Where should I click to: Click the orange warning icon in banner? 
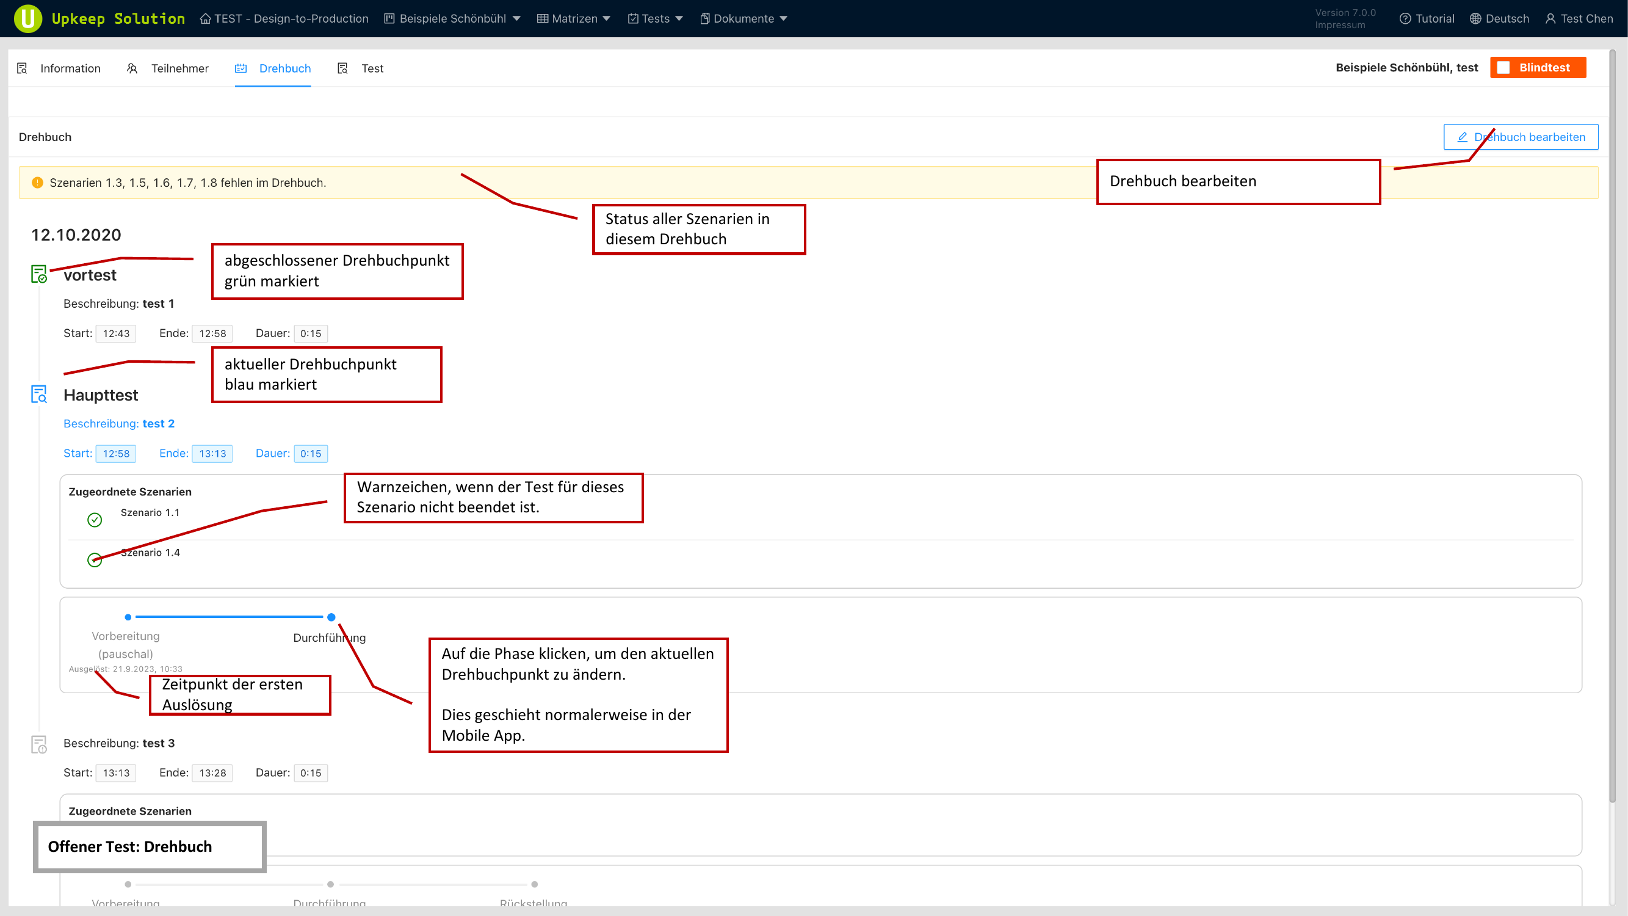click(37, 183)
